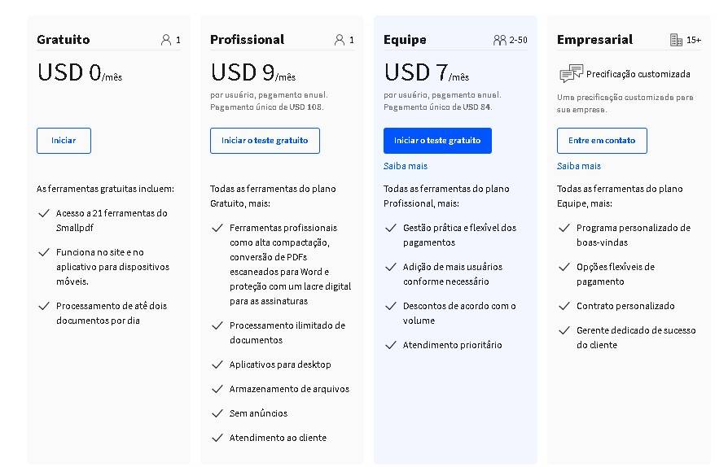Screen dimensions: 728x467
Task: Click the chat bubbles icon beside Precificação customizada
Action: (571, 74)
